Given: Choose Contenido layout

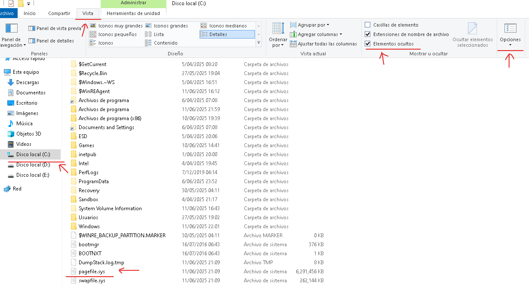Looking at the screenshot, I should (161, 43).
